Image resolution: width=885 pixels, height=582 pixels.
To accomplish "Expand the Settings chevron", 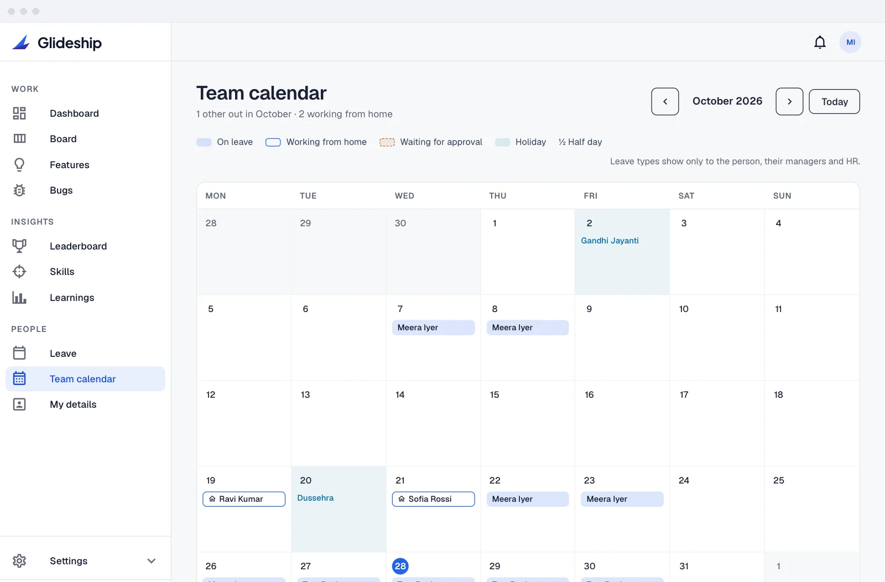I will pos(152,561).
